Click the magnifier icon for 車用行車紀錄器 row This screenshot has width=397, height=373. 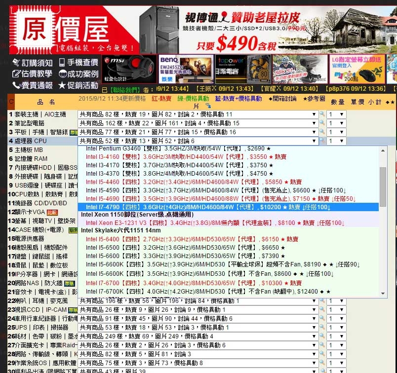coord(322,319)
